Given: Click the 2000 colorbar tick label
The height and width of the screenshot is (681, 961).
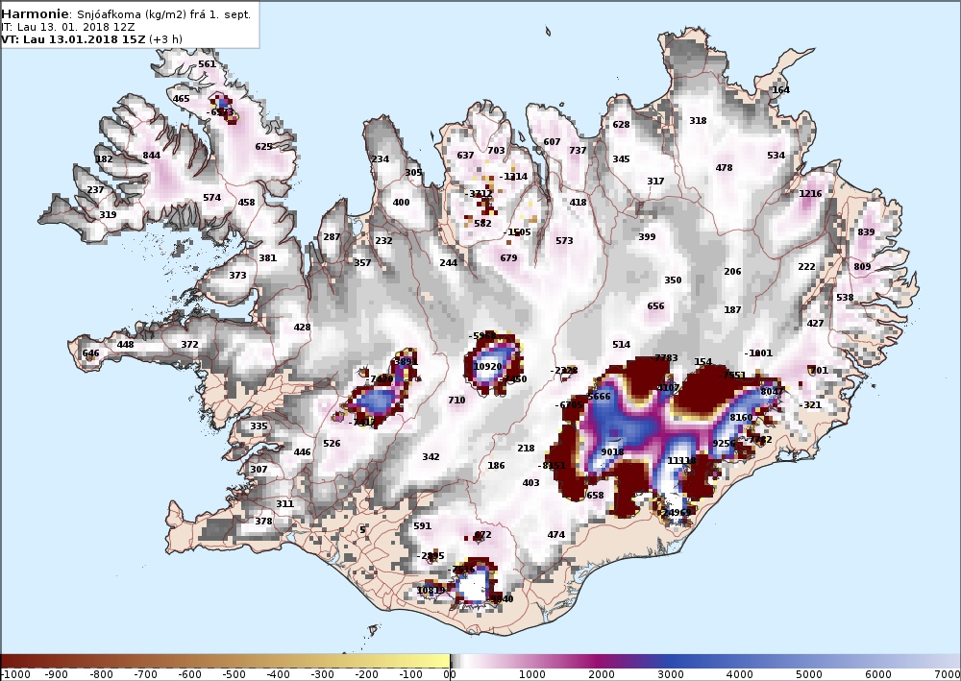Looking at the screenshot, I should 602,675.
